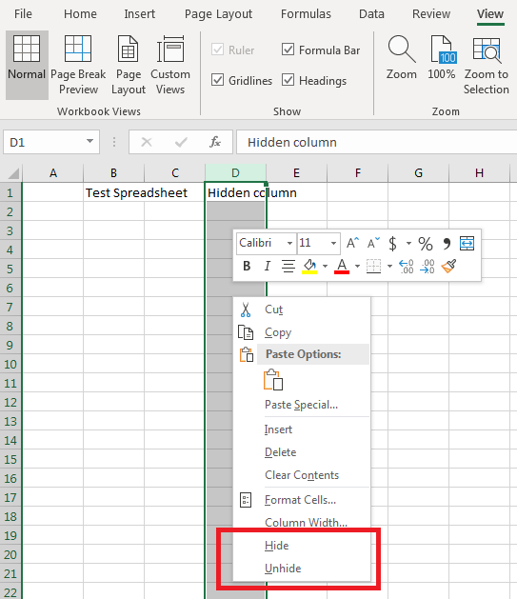Click the Increase Font Size icon
Image resolution: width=517 pixels, height=599 pixels.
click(352, 243)
